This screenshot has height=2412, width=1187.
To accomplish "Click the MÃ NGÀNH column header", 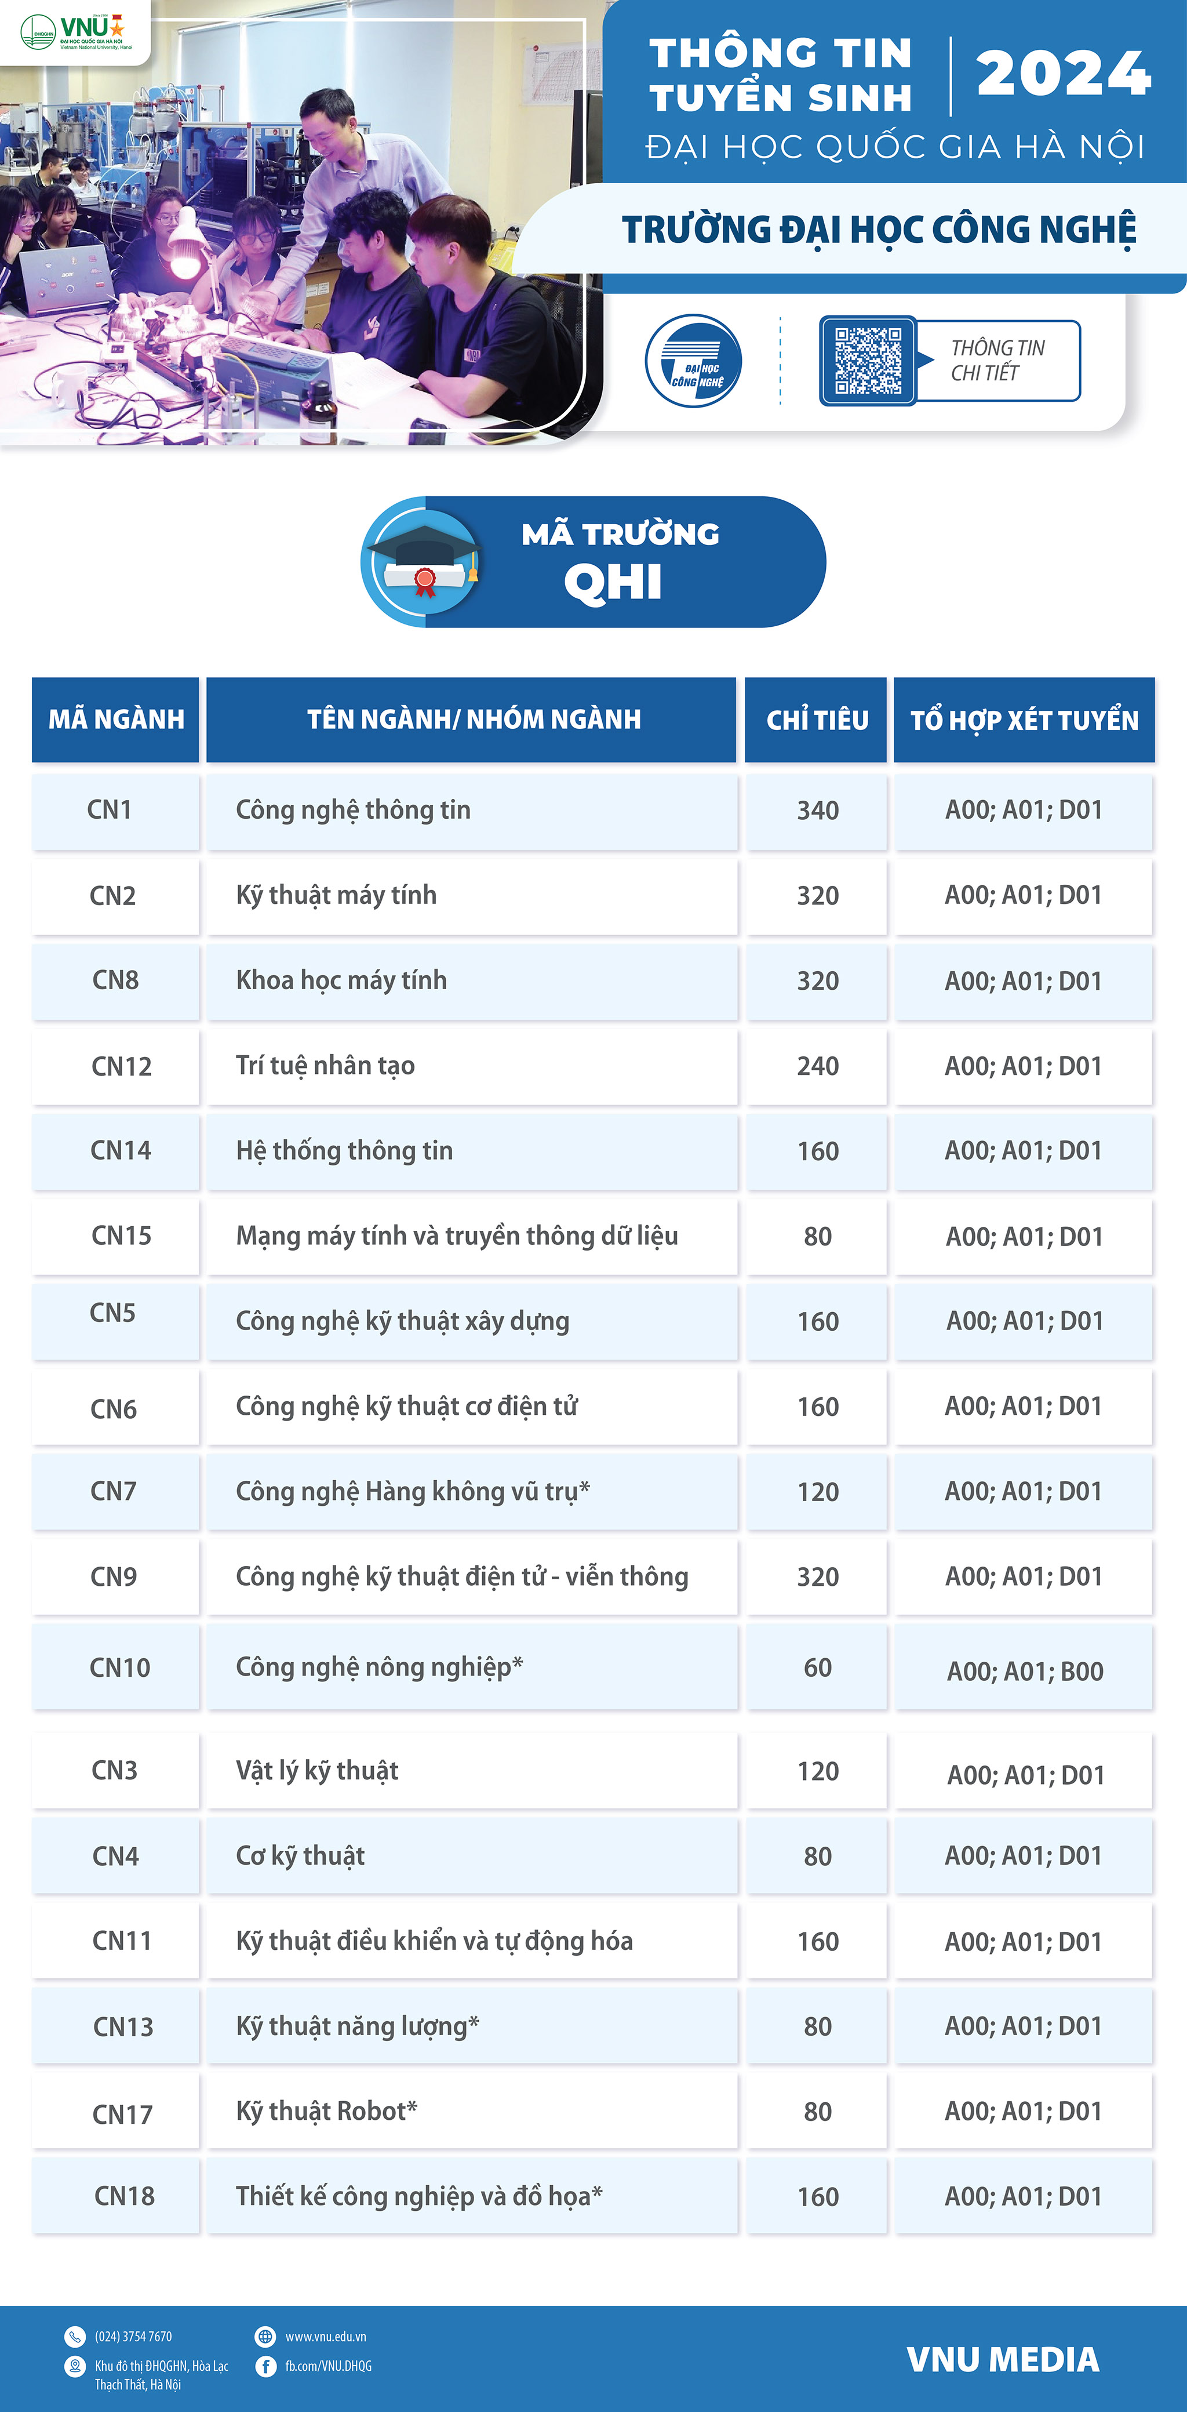I will (x=115, y=719).
